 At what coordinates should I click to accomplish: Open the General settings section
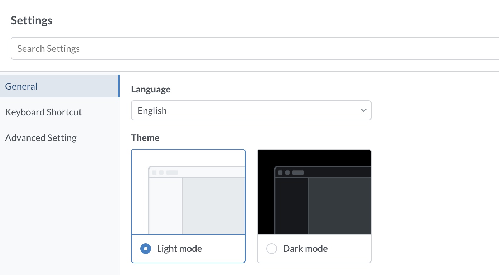pyautogui.click(x=59, y=86)
